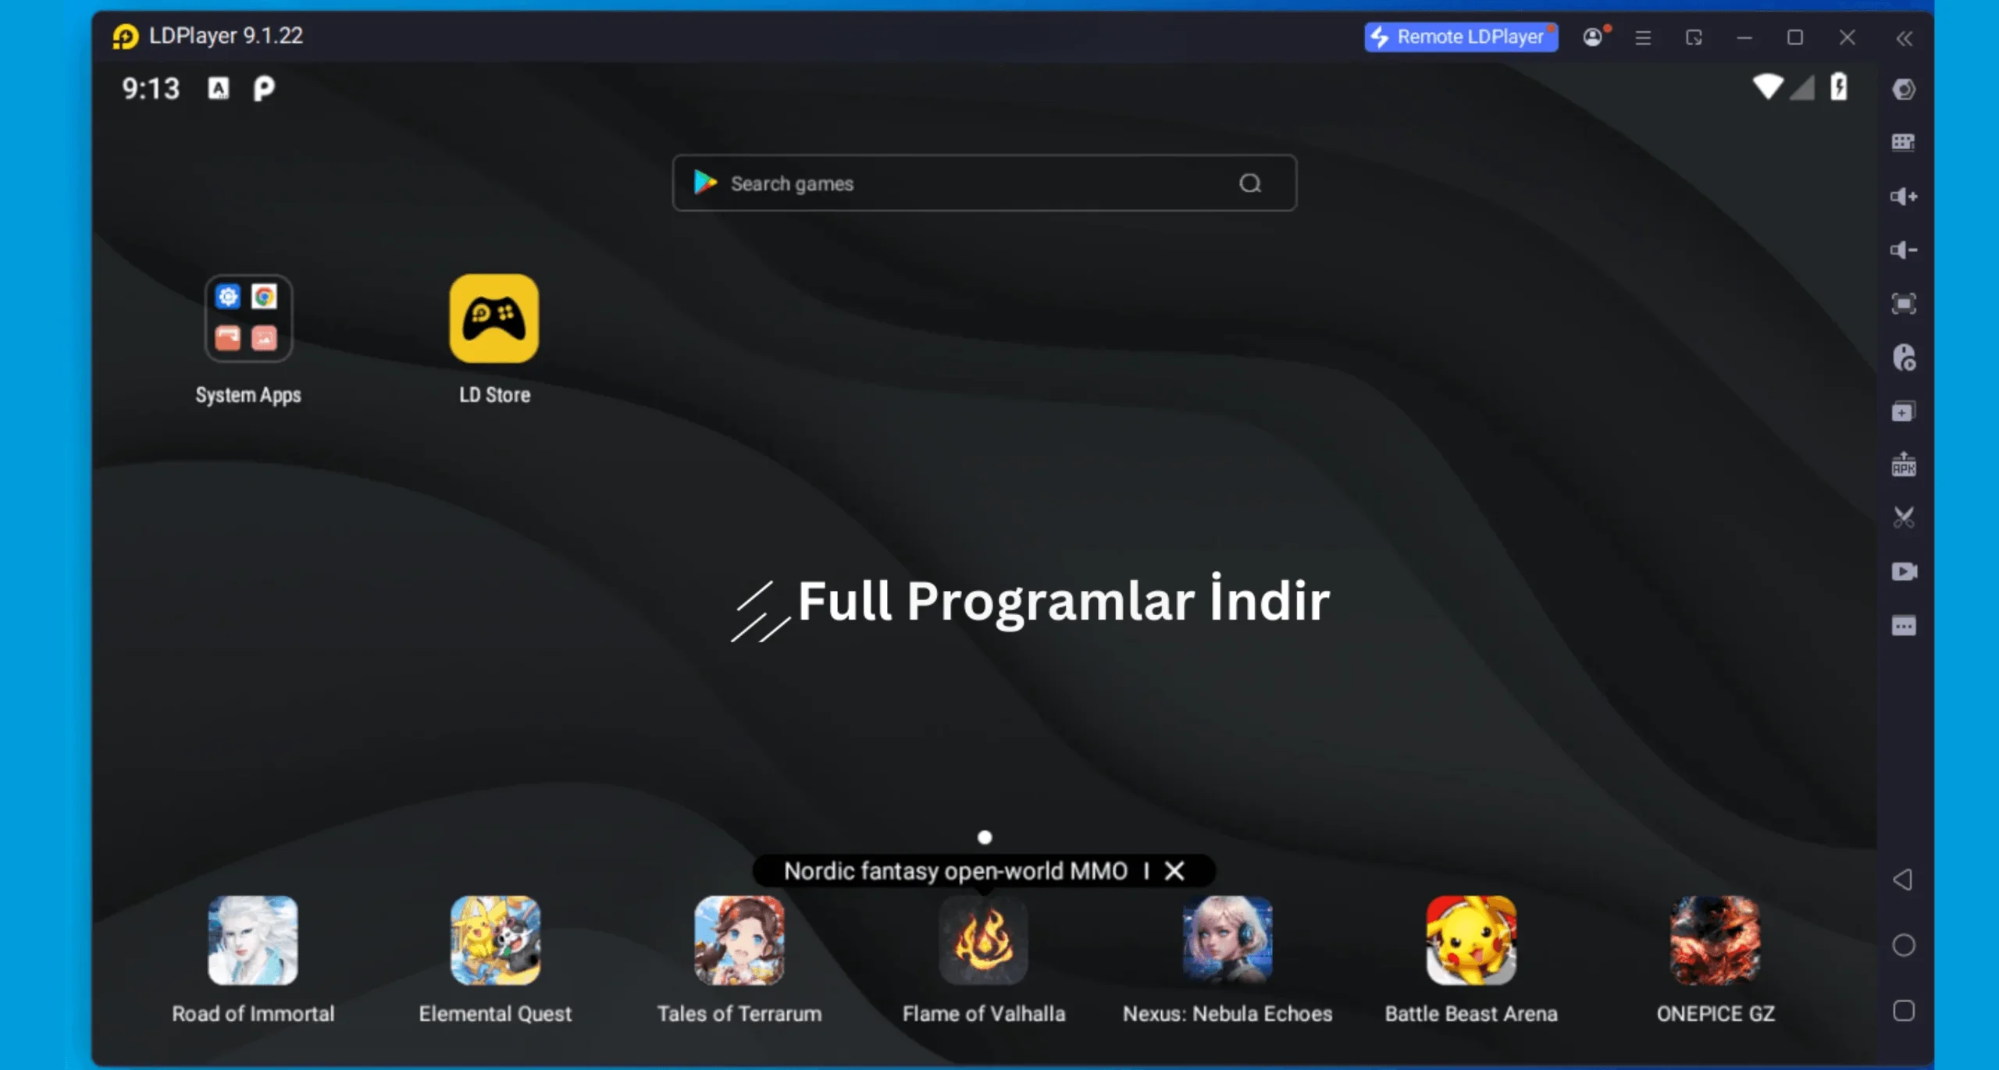
Task: Click the 9:13 clock in status bar
Action: 151,88
